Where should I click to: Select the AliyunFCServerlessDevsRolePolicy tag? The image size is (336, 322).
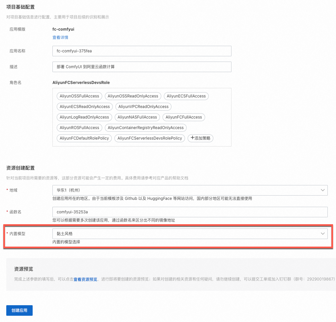(x=150, y=138)
